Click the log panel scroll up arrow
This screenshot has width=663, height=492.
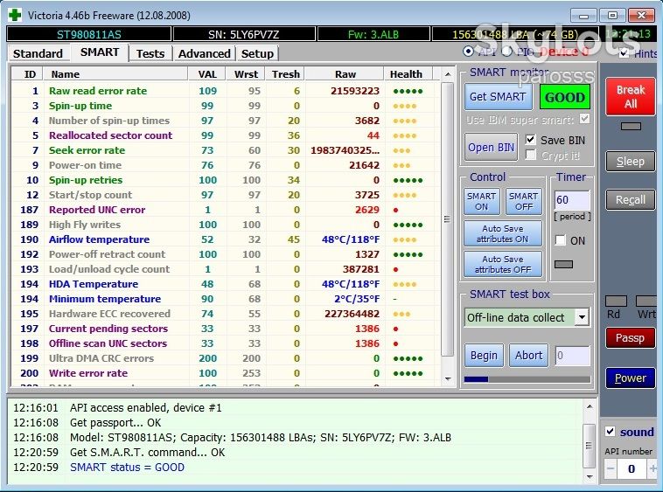[x=590, y=406]
